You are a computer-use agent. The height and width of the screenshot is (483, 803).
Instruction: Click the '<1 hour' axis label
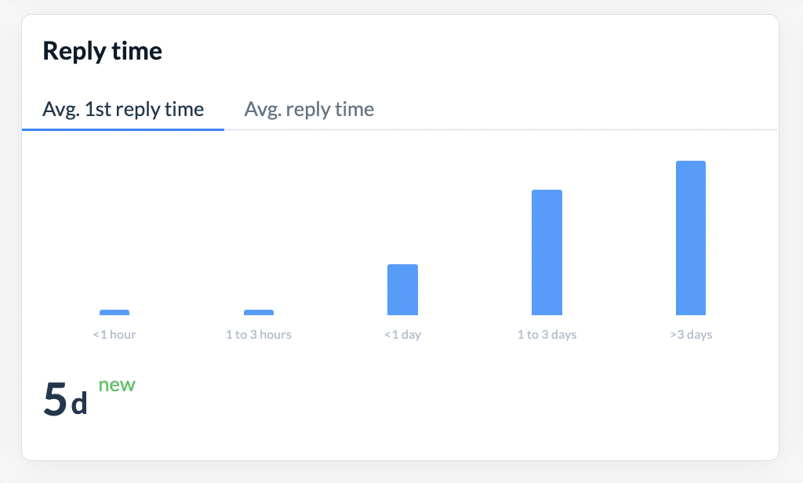click(114, 335)
